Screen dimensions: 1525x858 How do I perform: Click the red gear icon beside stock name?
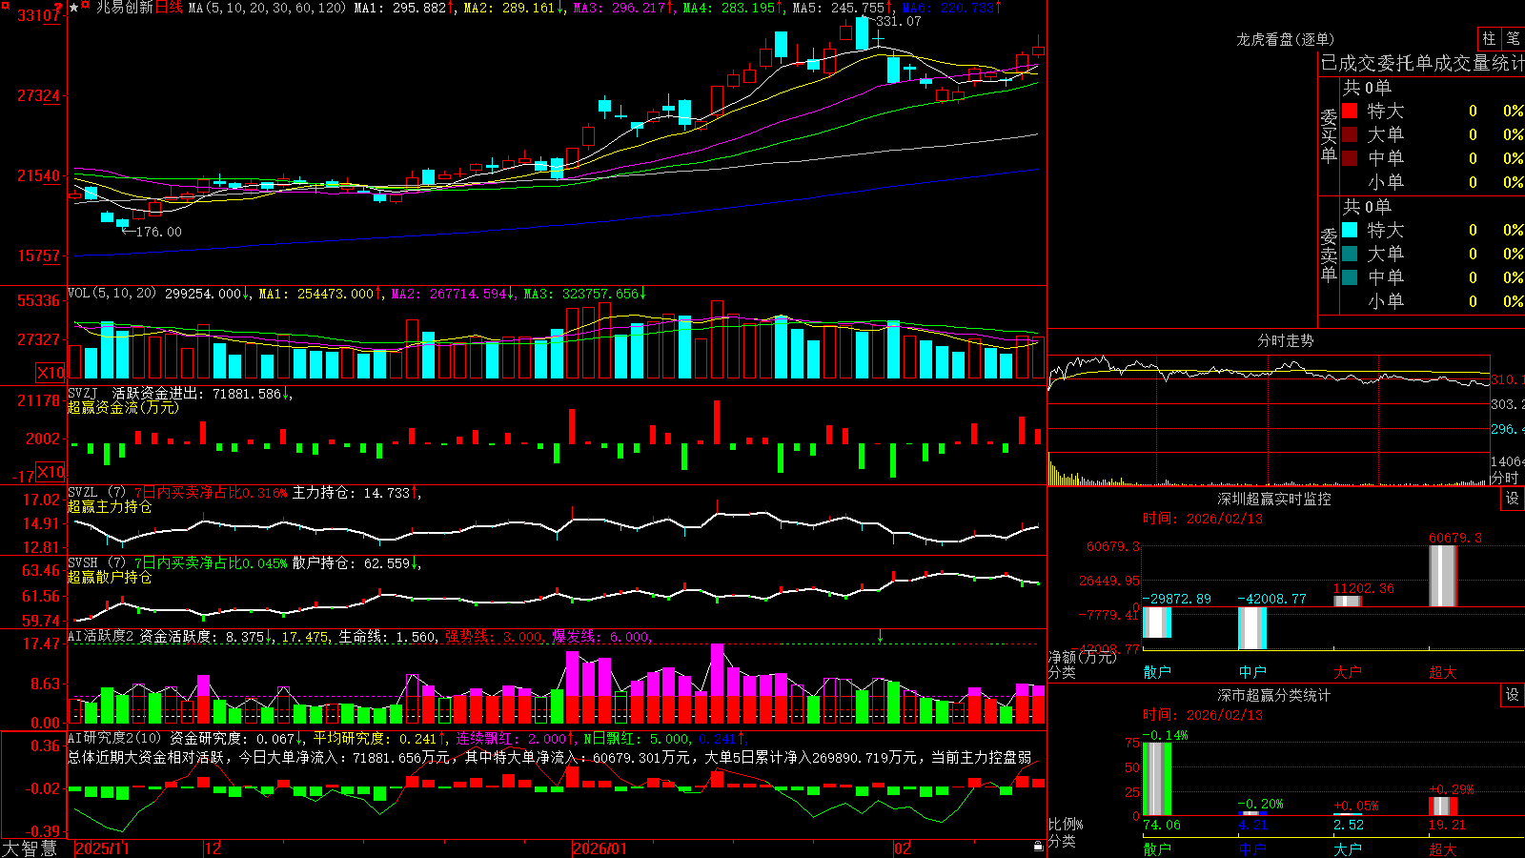85,5
